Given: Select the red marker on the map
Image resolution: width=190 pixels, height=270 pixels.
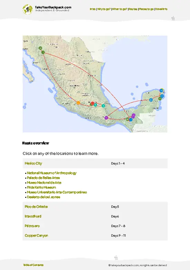Looking at the screenshot, I should tap(93, 103).
